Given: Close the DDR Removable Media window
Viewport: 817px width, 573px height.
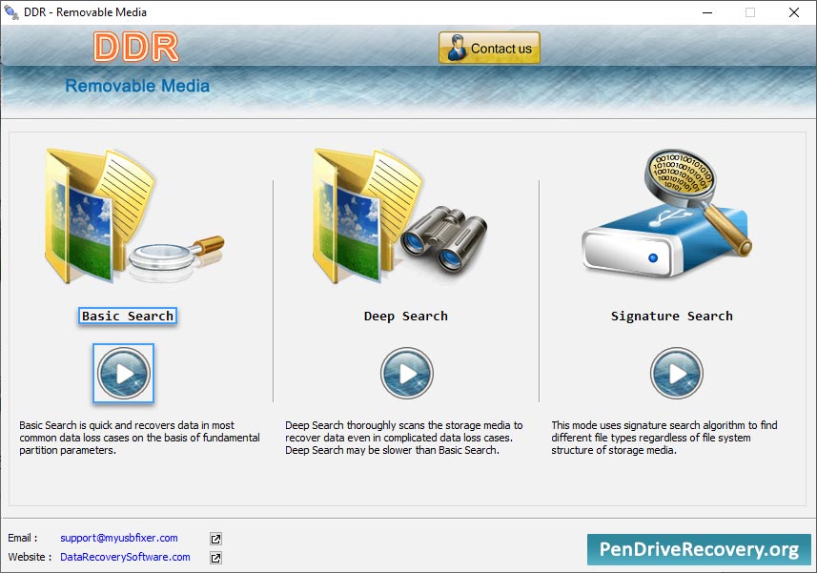Looking at the screenshot, I should coord(793,12).
